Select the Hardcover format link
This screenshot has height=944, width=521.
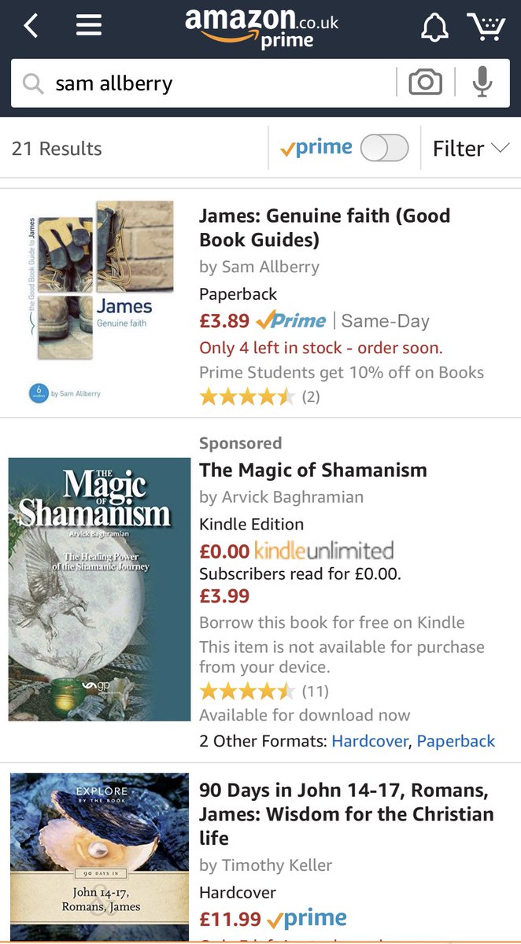click(x=370, y=741)
